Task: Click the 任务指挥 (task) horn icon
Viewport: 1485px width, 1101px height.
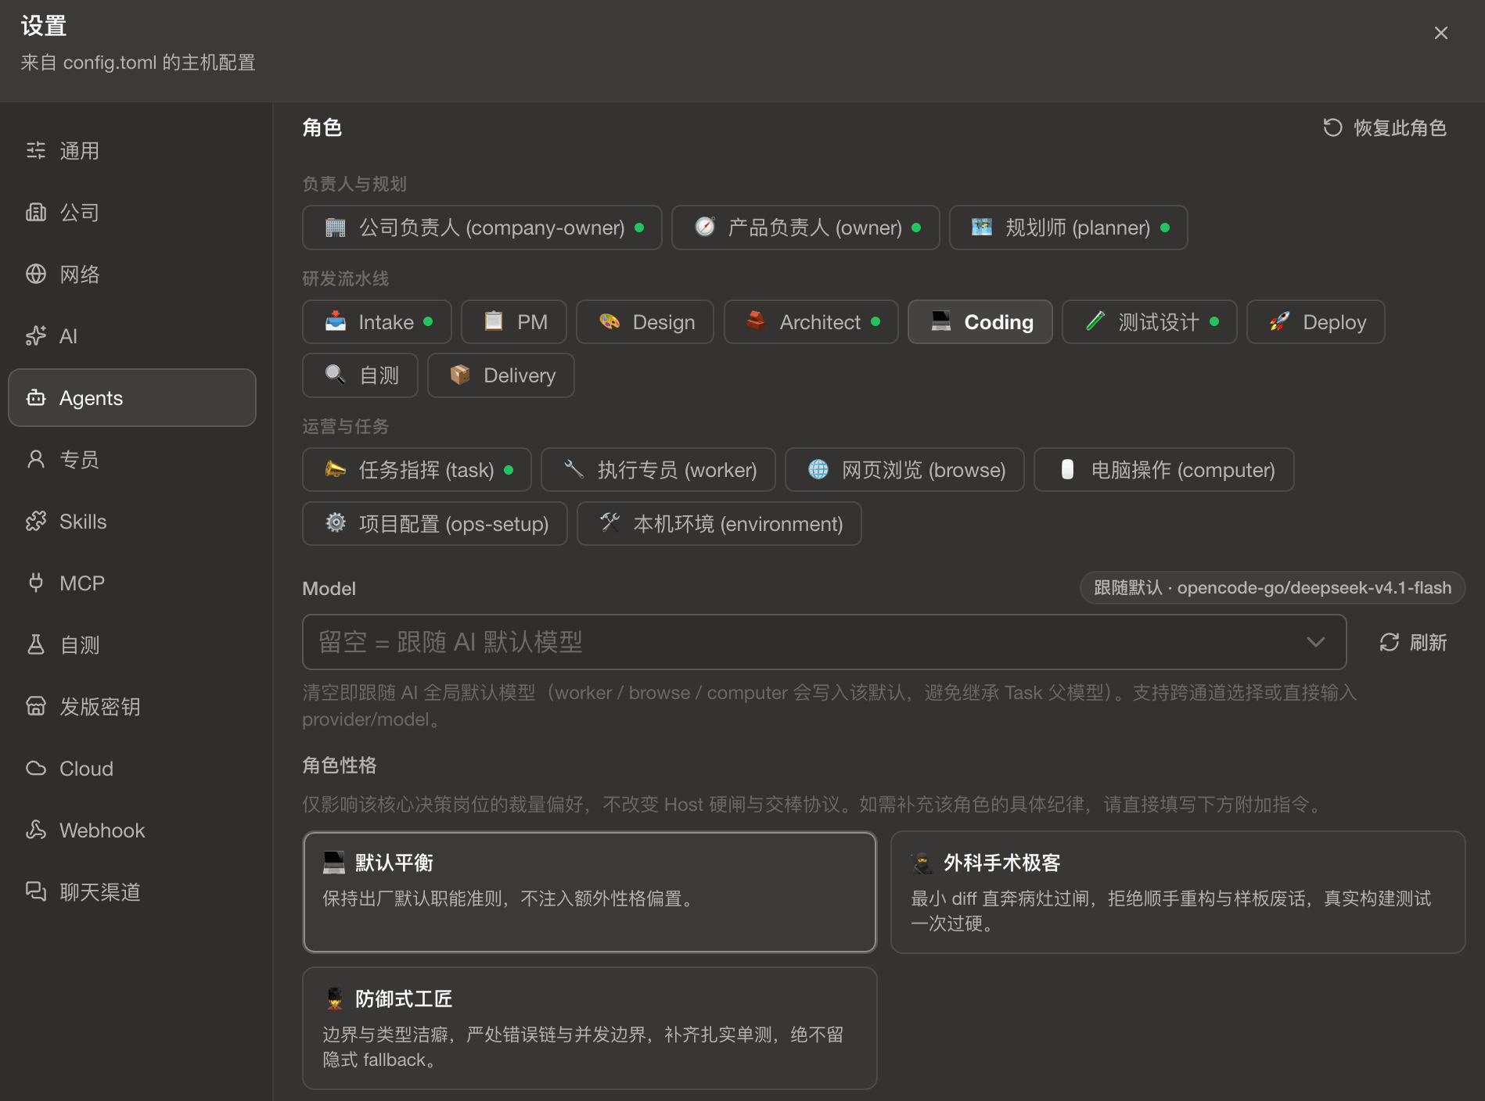Action: pos(335,469)
